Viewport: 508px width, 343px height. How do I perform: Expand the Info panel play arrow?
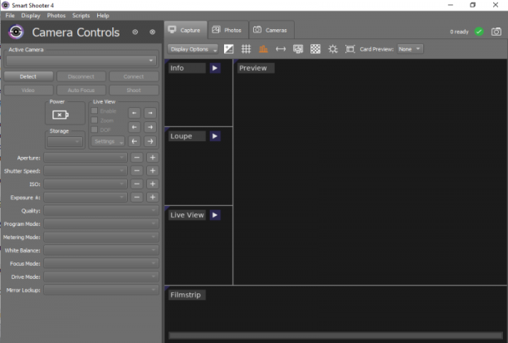click(215, 68)
